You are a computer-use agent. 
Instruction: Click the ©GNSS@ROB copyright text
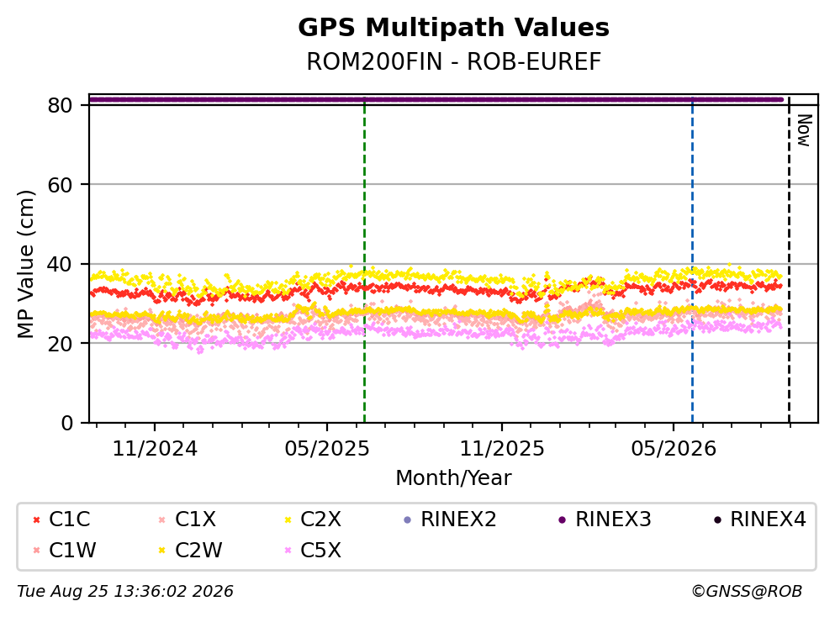pyautogui.click(x=747, y=592)
